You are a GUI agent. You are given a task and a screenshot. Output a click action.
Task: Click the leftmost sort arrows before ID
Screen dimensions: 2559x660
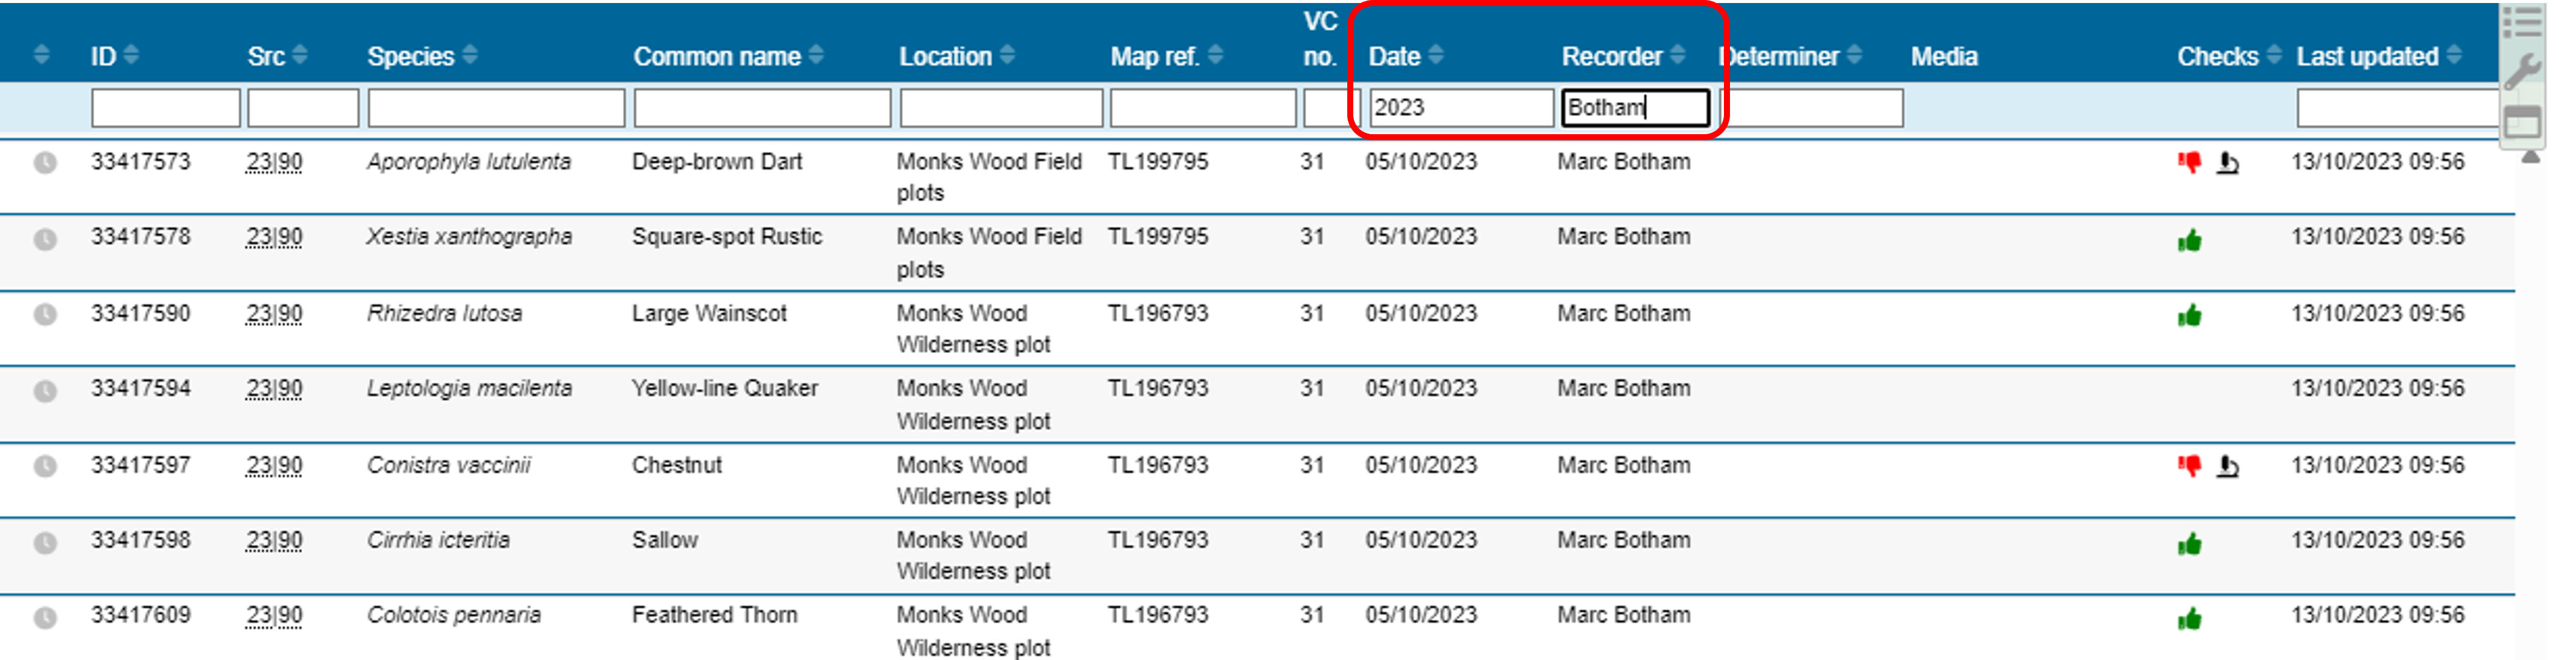coord(41,54)
